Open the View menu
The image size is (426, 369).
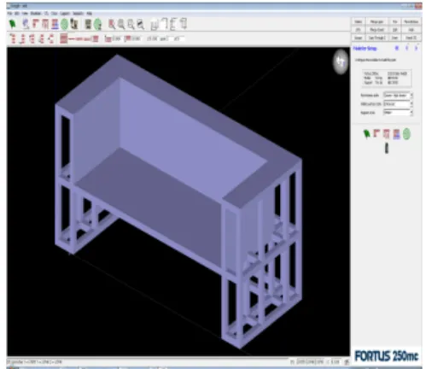25,14
